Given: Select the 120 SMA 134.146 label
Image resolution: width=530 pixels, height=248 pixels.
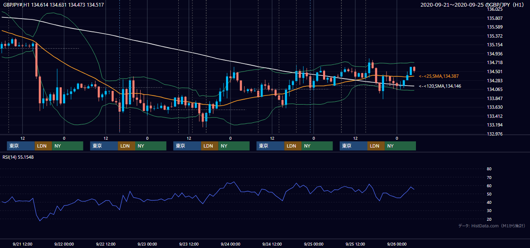Looking at the screenshot, I should (440, 86).
